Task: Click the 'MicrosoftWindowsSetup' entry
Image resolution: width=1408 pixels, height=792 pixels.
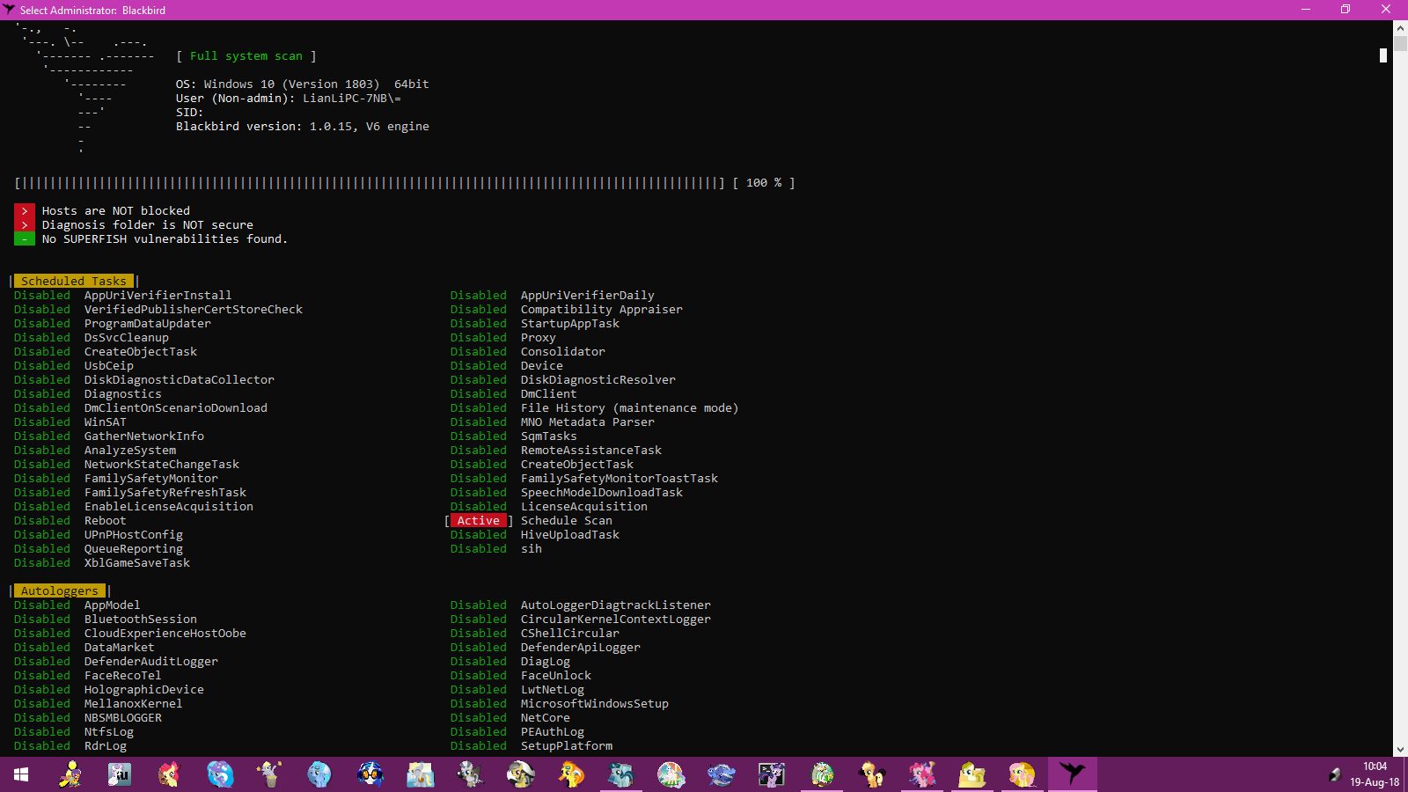Action: (595, 704)
